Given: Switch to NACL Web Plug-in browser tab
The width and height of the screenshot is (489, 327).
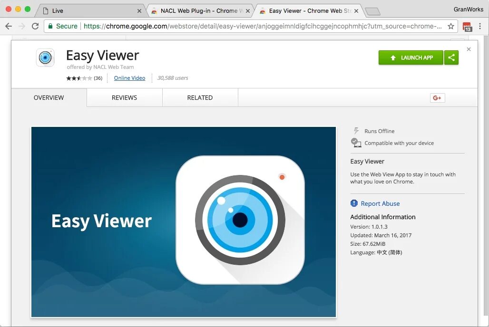Looking at the screenshot, I should (x=200, y=10).
